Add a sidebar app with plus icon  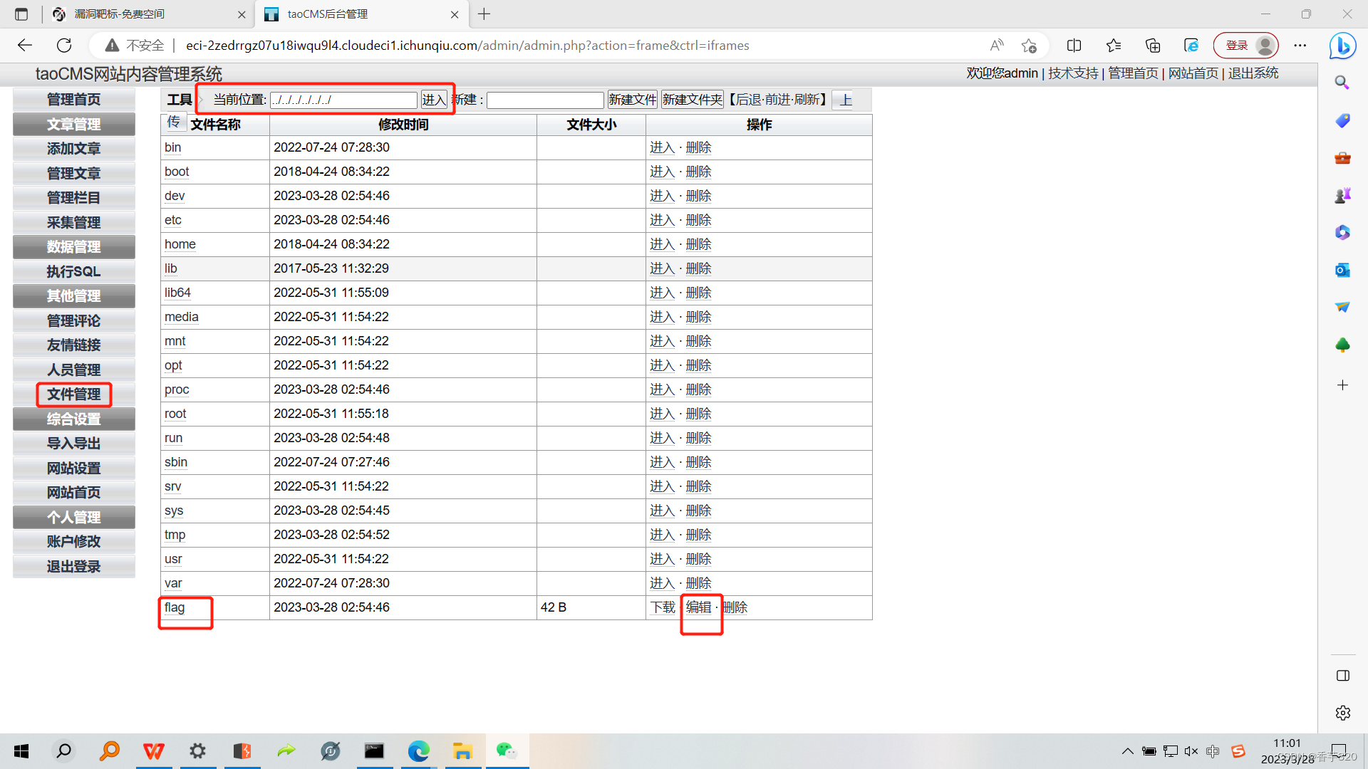click(x=1342, y=385)
